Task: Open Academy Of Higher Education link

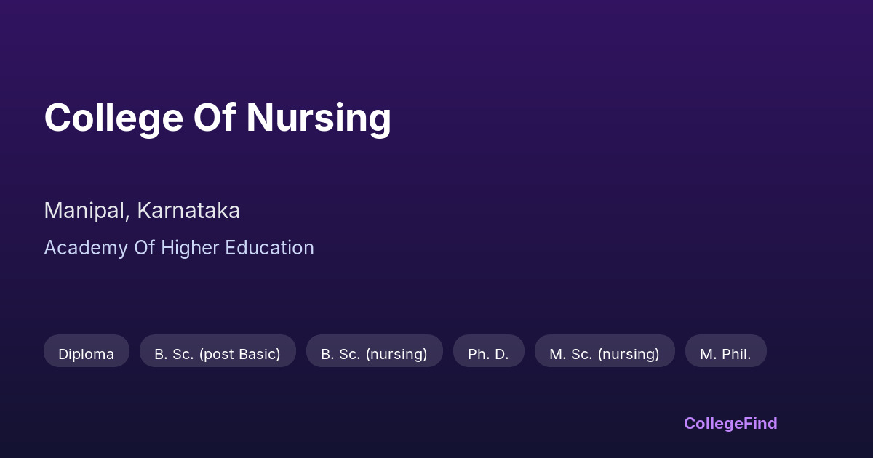Action: click(x=179, y=248)
